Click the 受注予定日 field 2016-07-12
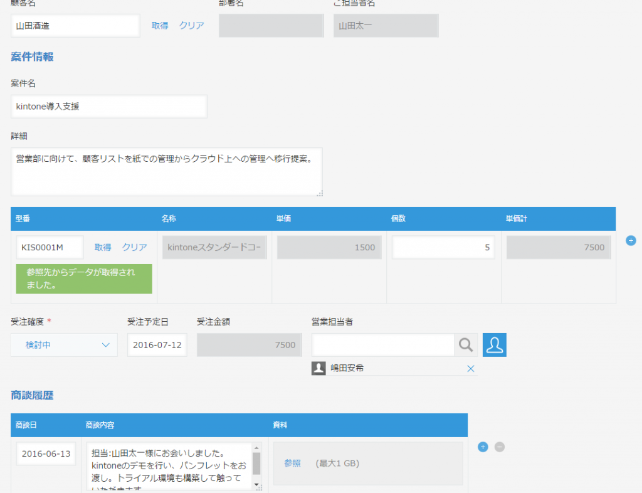Screen dimensions: 642x493 (157, 345)
